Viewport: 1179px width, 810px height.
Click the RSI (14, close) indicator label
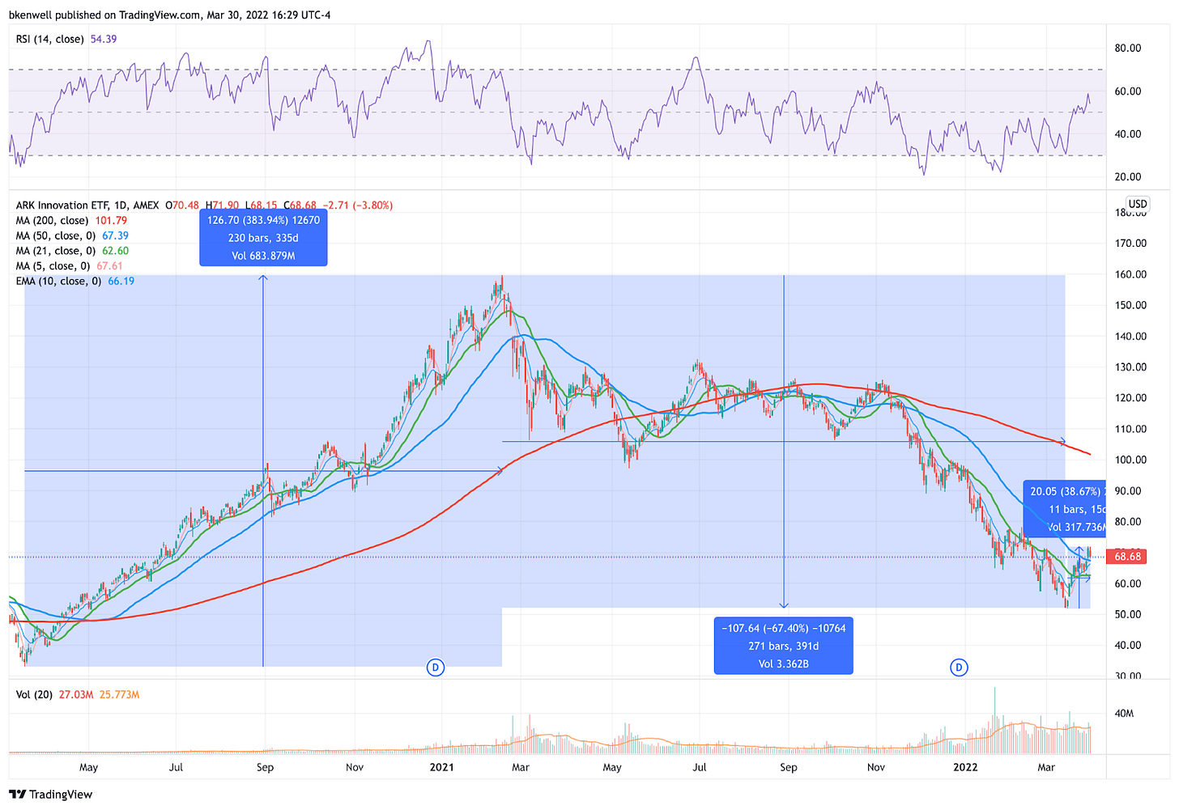[49, 39]
